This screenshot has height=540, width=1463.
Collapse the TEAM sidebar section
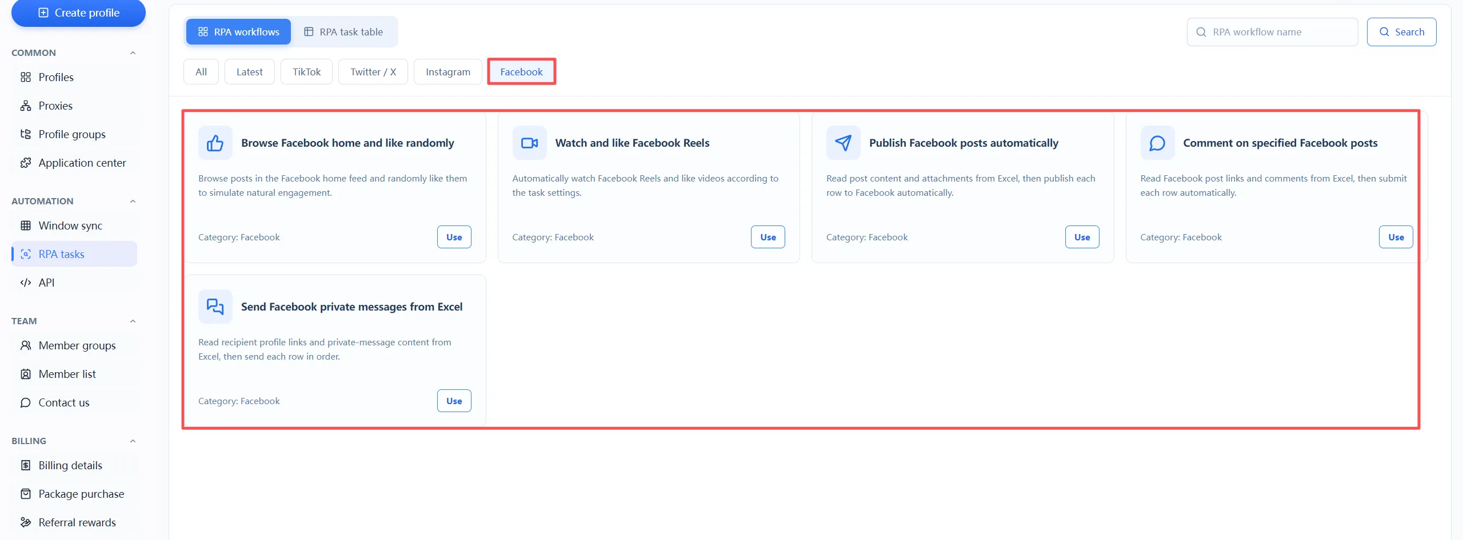pyautogui.click(x=133, y=321)
